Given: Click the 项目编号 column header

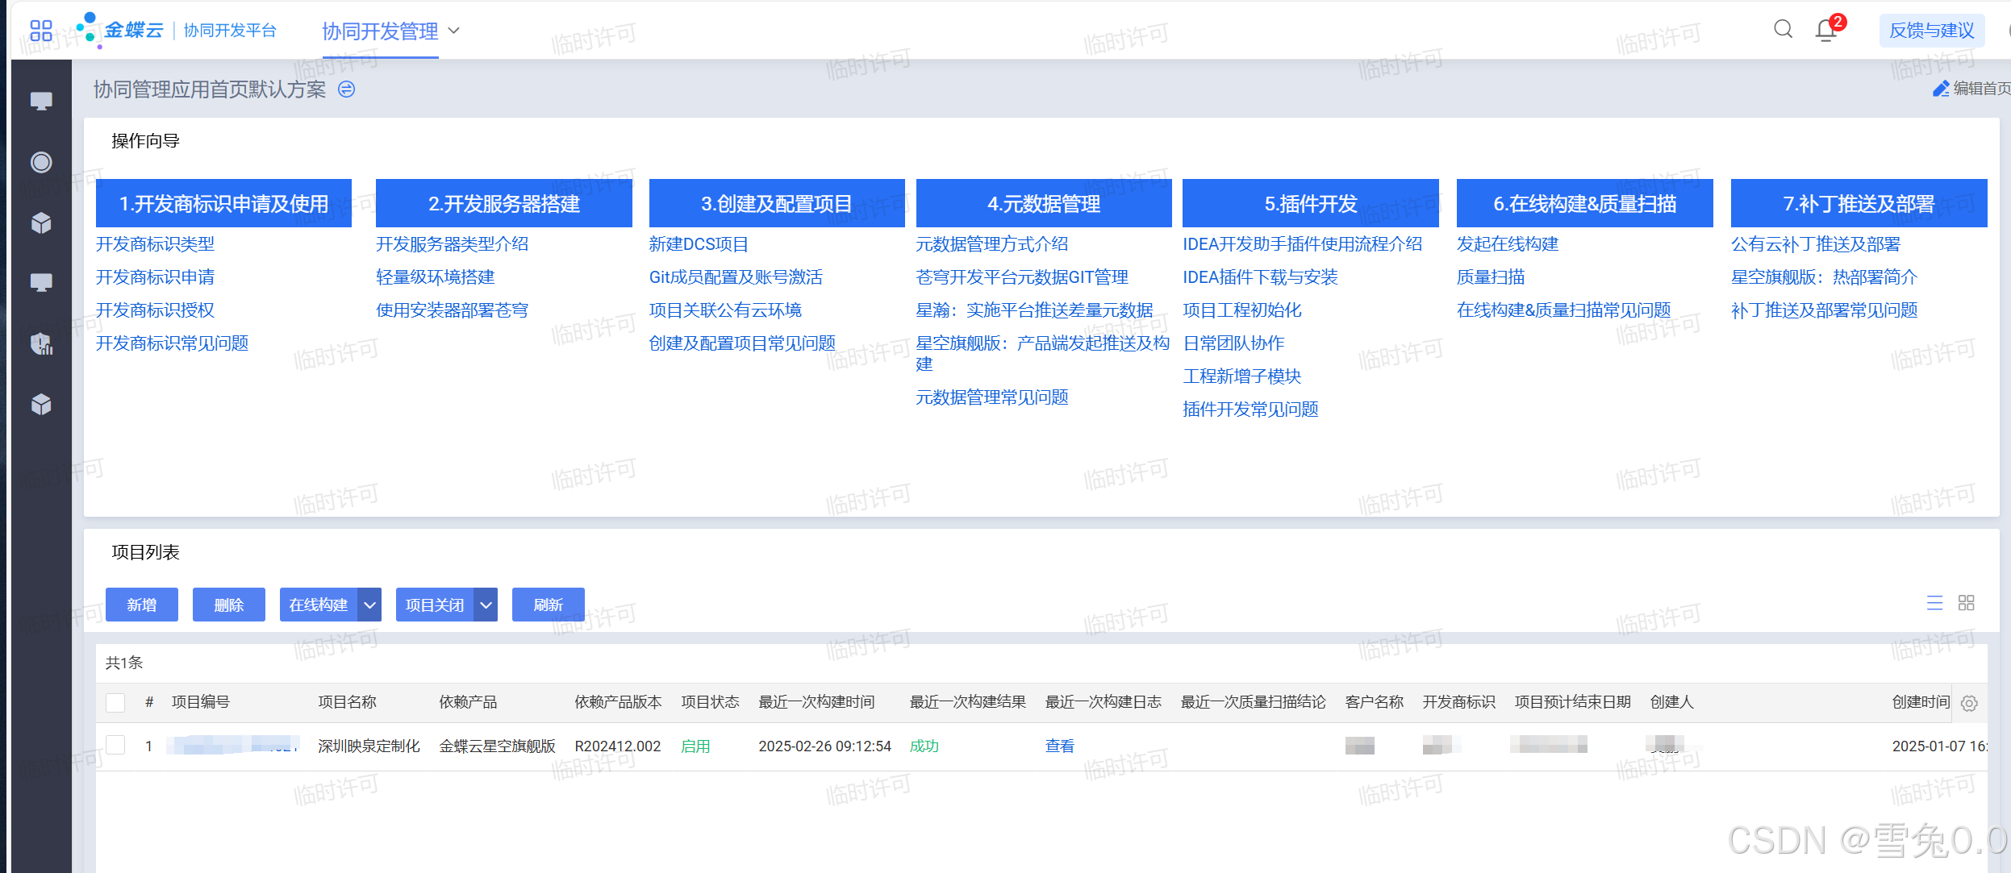Looking at the screenshot, I should 201,702.
